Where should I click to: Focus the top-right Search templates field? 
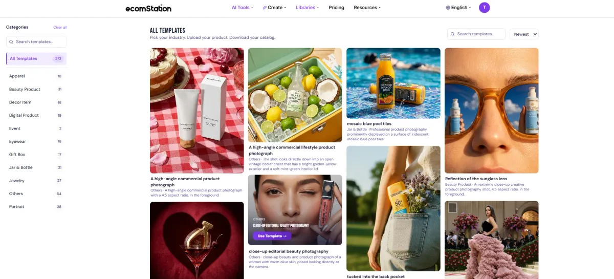476,34
